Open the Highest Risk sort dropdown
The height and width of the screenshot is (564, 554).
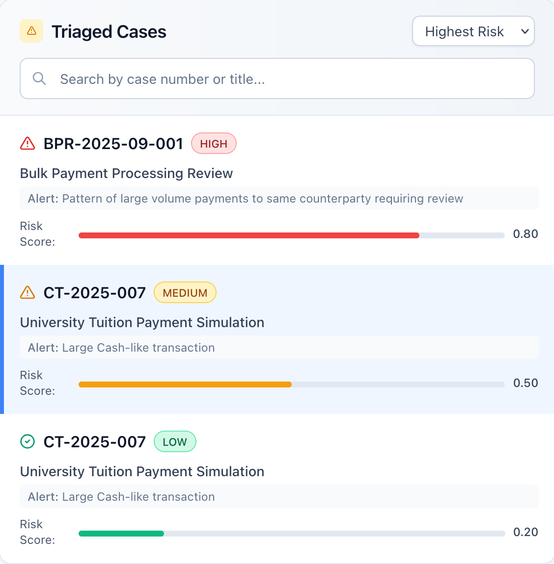473,31
